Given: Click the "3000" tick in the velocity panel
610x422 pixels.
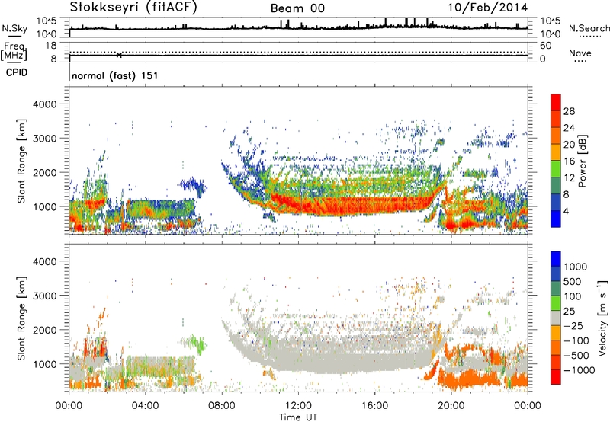Looking at the screenshot, I should click(45, 296).
